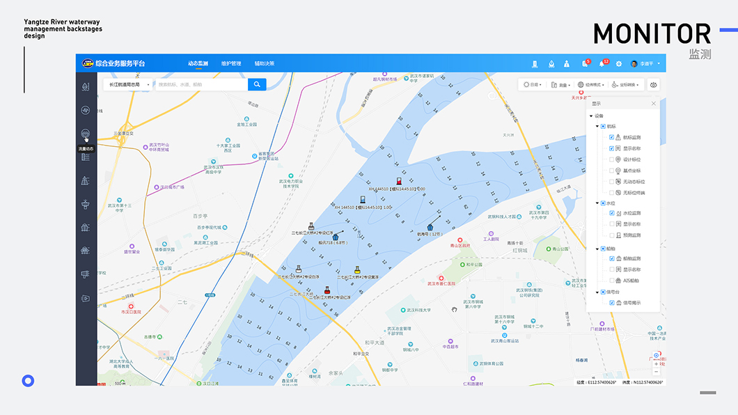Open the video playback icon in the sidebar

85,298
